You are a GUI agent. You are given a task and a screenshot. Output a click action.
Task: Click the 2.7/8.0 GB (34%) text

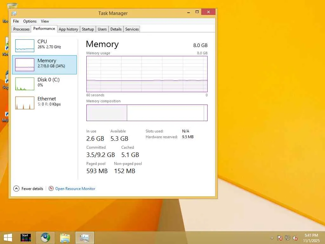(x=51, y=66)
